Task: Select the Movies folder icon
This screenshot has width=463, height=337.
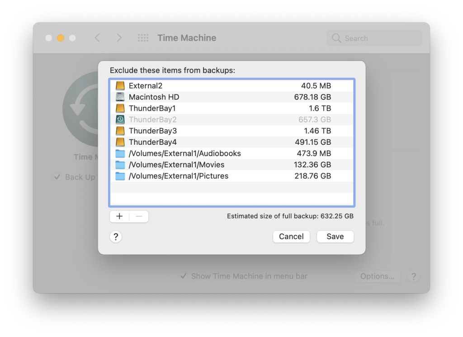Action: click(120, 165)
